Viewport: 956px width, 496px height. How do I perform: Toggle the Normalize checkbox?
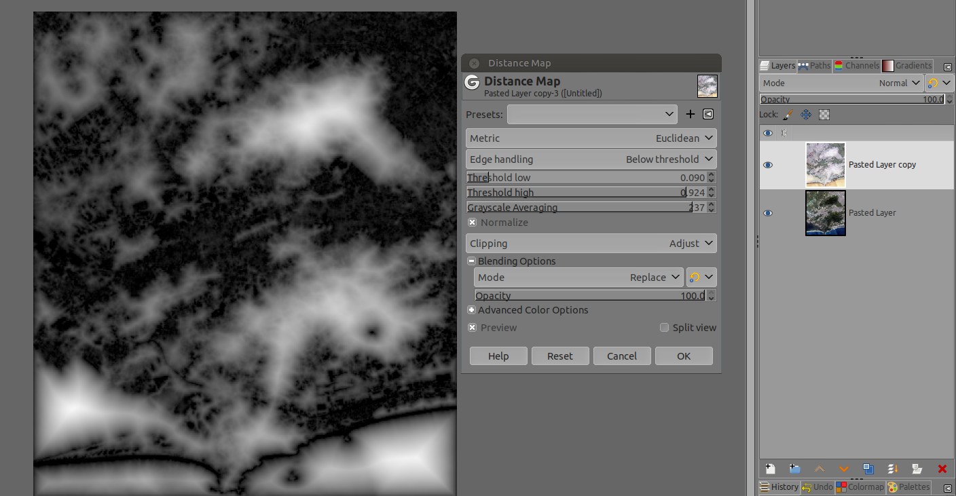point(472,223)
